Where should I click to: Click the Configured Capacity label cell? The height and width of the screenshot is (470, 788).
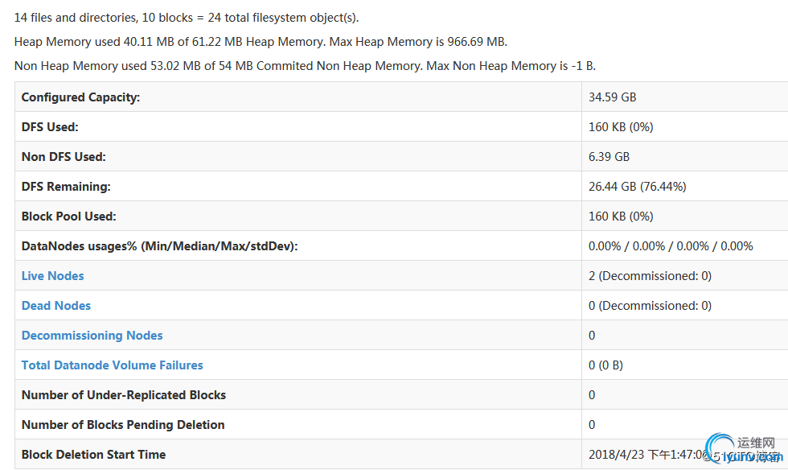pyautogui.click(x=81, y=97)
